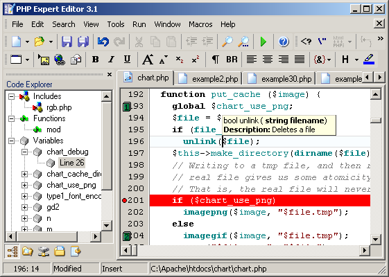Screen dimensions: 389x277
Task: Align text left
Action: [x=251, y=60]
